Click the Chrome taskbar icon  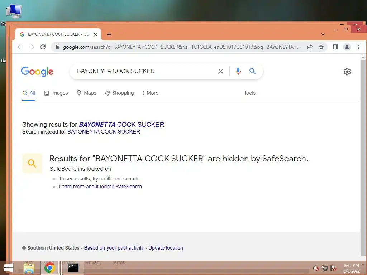(49, 268)
